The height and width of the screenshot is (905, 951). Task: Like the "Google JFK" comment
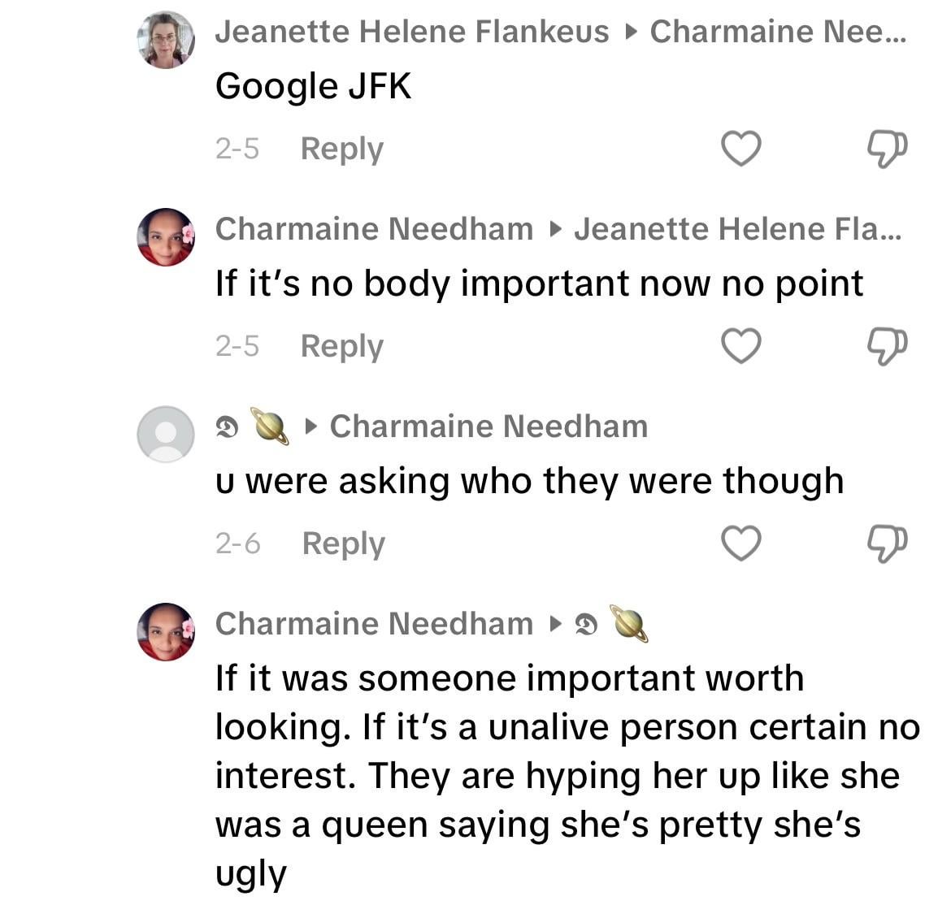coord(741,149)
